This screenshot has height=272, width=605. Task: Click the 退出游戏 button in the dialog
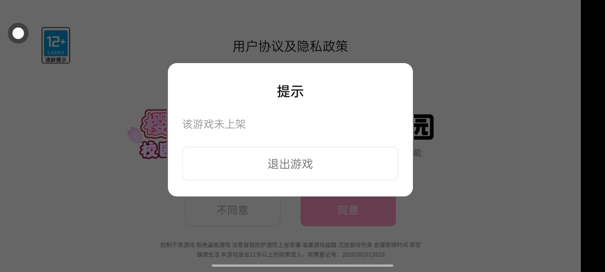290,164
